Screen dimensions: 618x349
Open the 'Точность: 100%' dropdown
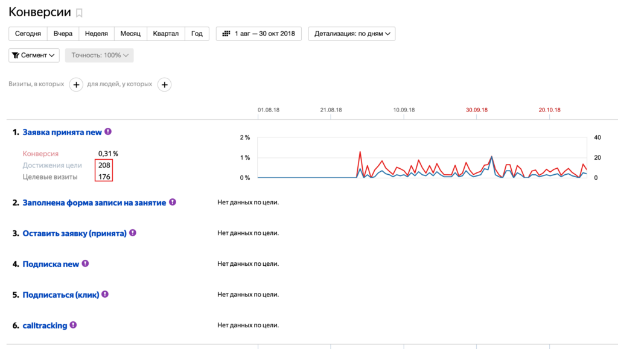99,55
